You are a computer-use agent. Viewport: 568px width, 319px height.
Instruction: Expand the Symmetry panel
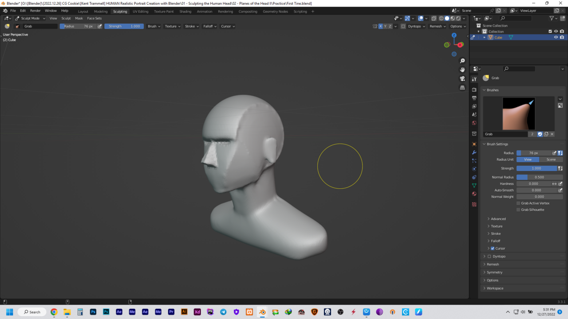(494, 272)
